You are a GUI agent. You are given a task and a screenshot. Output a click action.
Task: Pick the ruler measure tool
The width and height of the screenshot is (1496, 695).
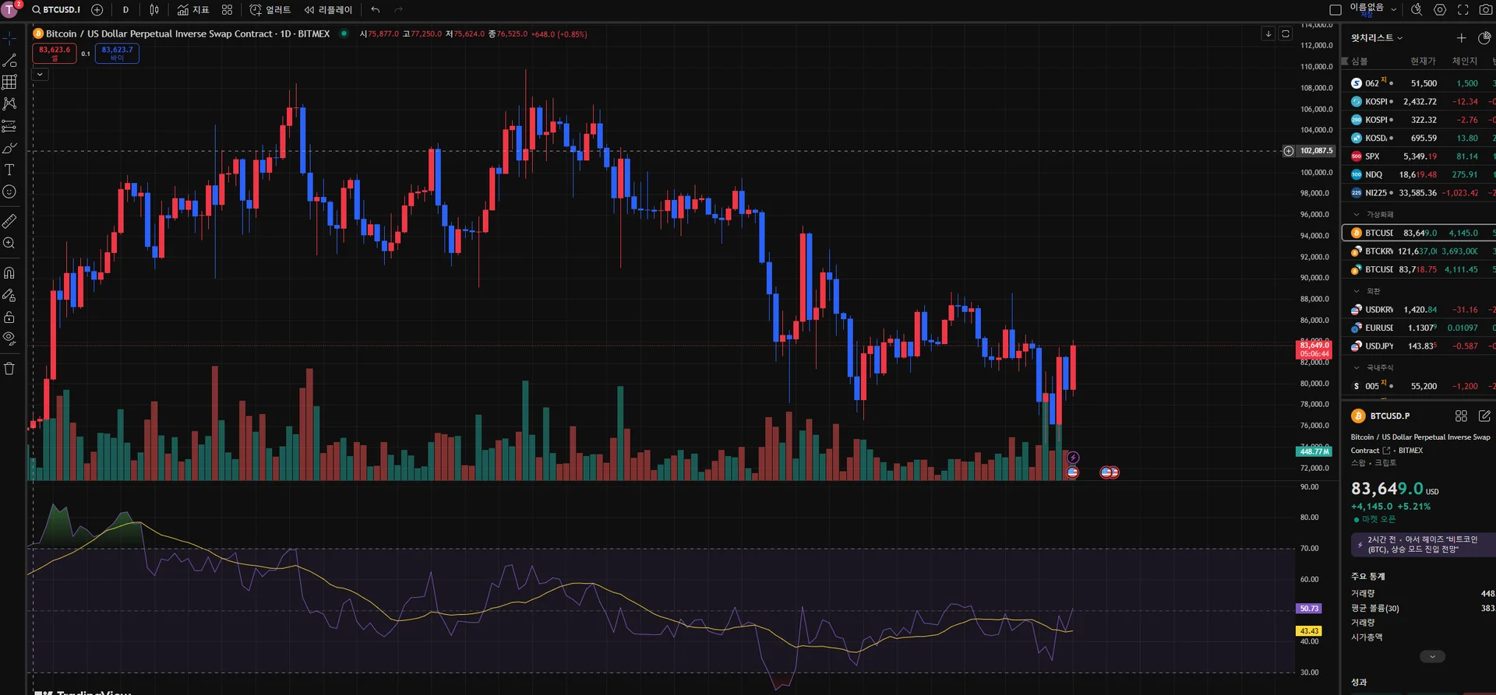pos(9,221)
